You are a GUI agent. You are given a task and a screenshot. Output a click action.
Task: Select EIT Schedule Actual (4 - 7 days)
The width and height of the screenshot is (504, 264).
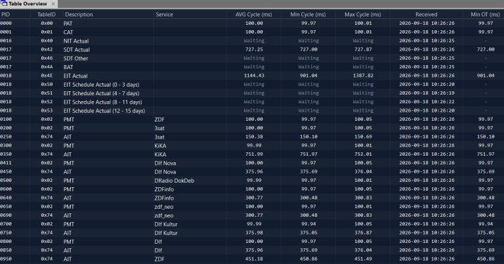[101, 93]
